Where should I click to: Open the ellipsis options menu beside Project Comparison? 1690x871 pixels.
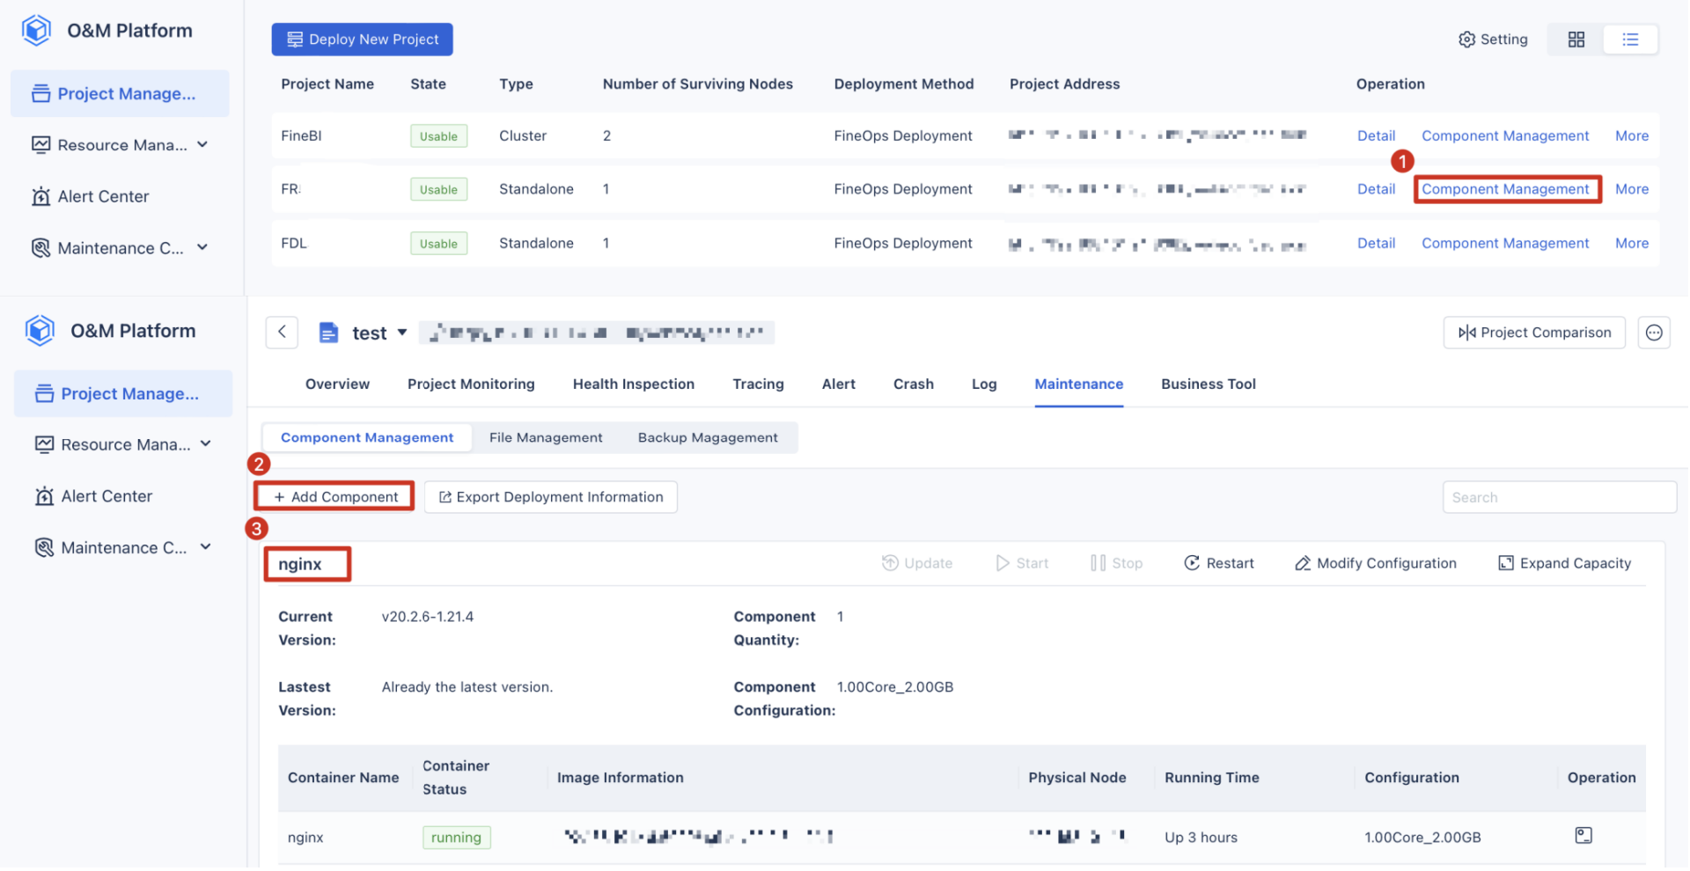coord(1654,333)
